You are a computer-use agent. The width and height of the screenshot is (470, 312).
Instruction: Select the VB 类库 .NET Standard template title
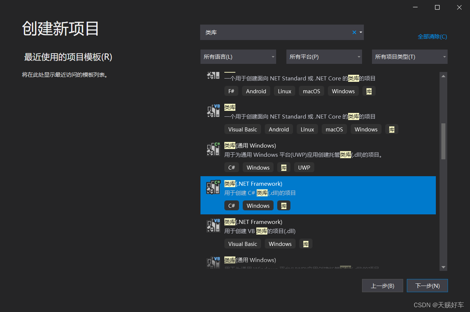230,107
